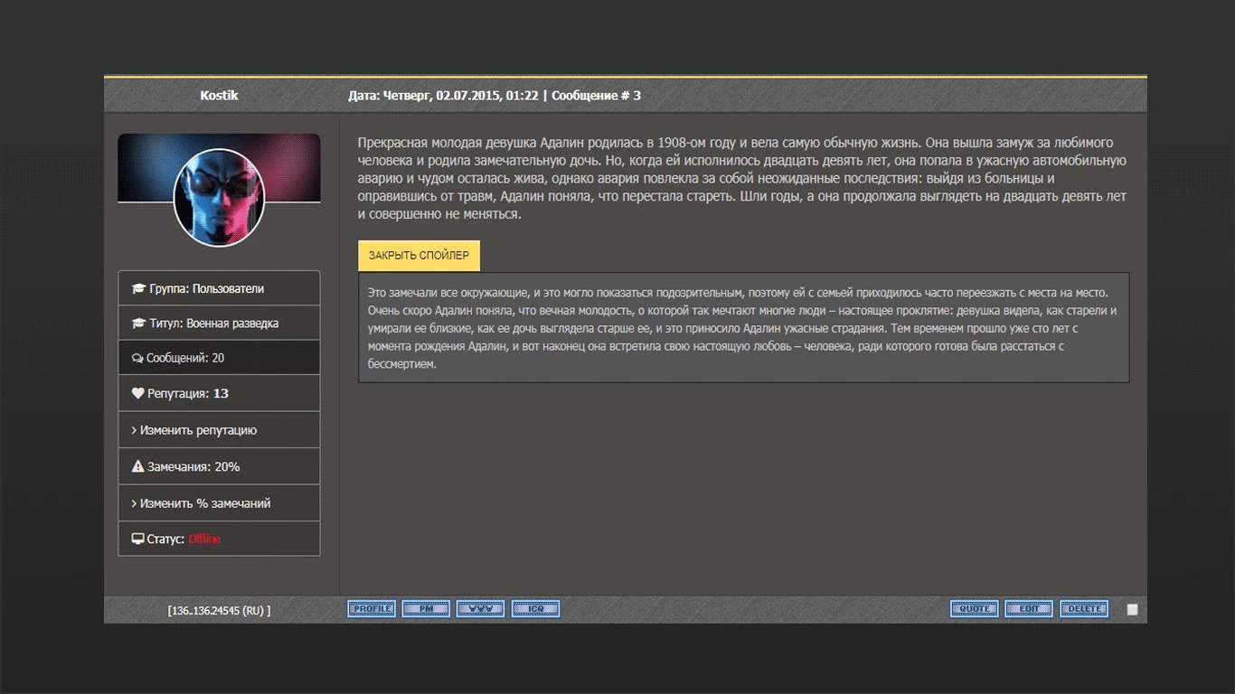Screen dimensions: 1235x694
Task: Click the graduation cap icon beside Титул
Action: click(138, 324)
